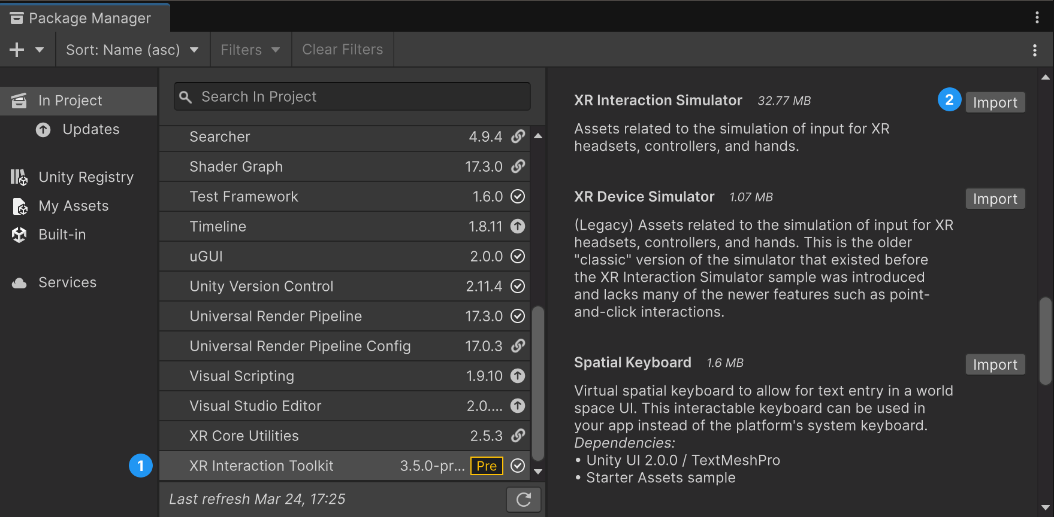Select the Universal Render Pipeline package
This screenshot has height=517, width=1054.
point(345,316)
